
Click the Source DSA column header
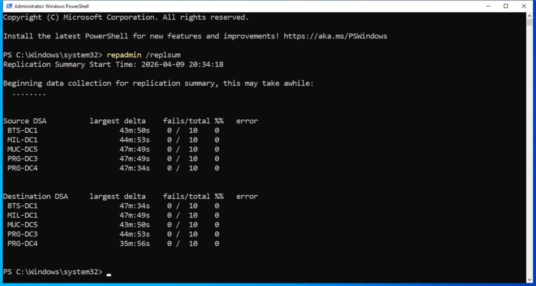[x=25, y=121]
